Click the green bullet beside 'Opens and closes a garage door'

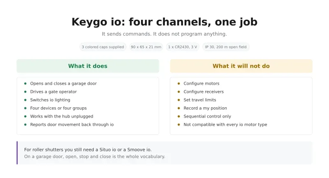click(25, 83)
